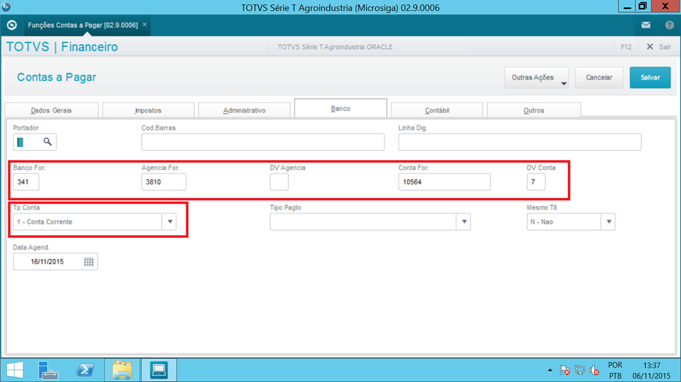Click the Portador search magnifier icon

click(48, 142)
